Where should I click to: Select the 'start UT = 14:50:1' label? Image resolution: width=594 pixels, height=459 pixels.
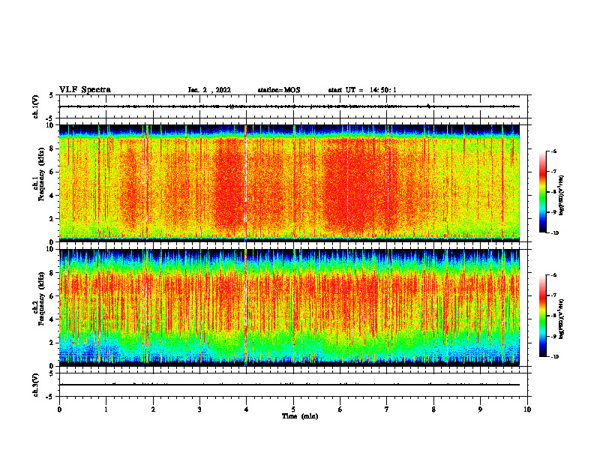(362, 90)
